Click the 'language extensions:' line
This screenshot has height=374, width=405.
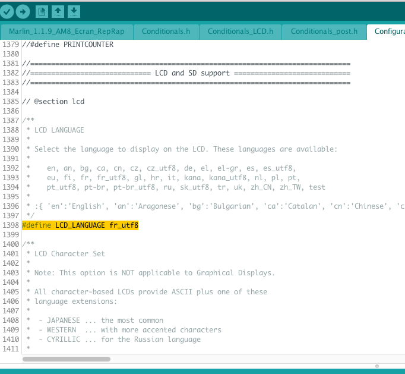[x=71, y=301]
